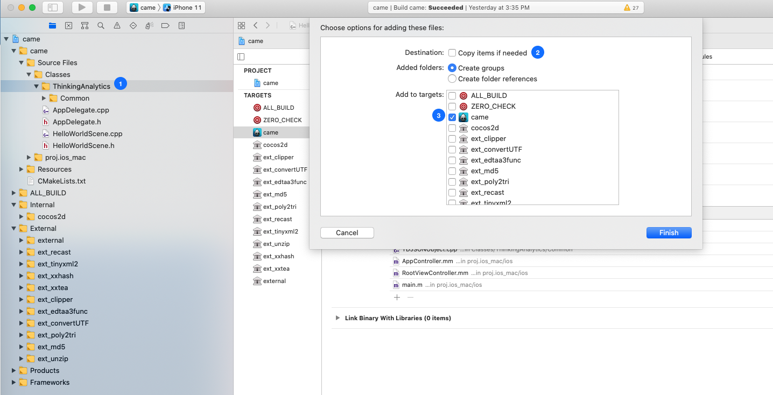Select the cocos2d target in targets list
Viewport: 773px width, 395px height.
(x=275, y=145)
